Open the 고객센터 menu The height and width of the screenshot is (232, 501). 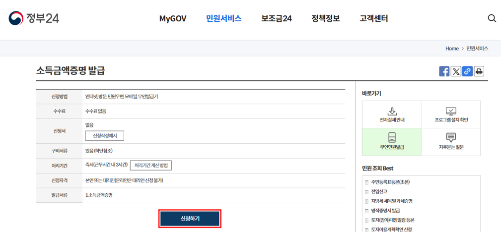[374, 18]
